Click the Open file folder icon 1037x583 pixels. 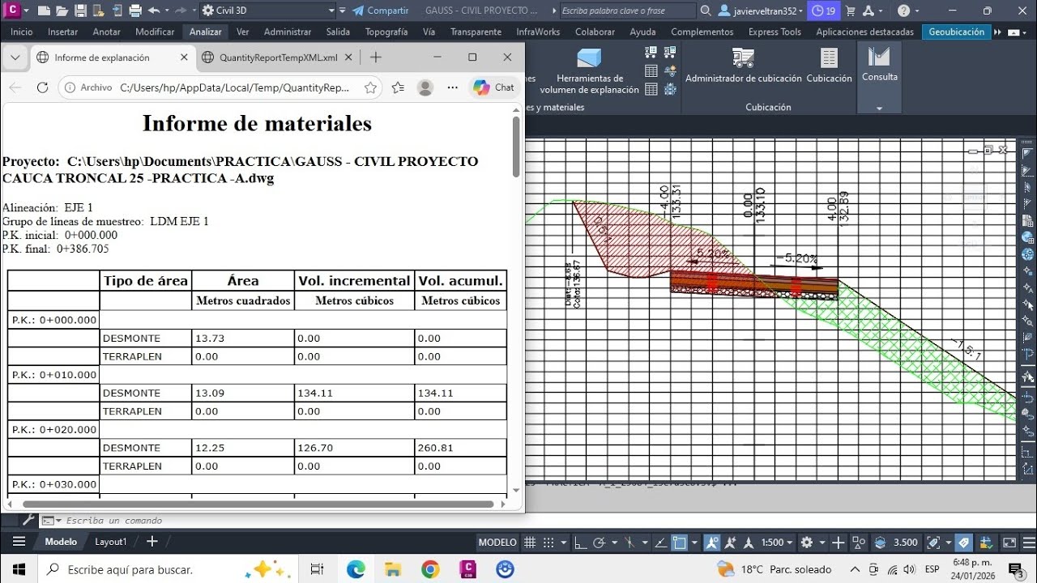[x=61, y=11]
